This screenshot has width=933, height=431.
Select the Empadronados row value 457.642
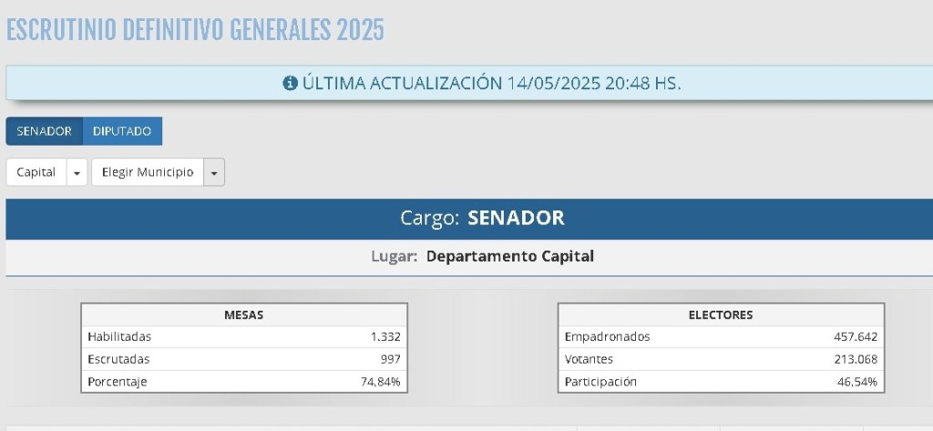click(x=856, y=337)
